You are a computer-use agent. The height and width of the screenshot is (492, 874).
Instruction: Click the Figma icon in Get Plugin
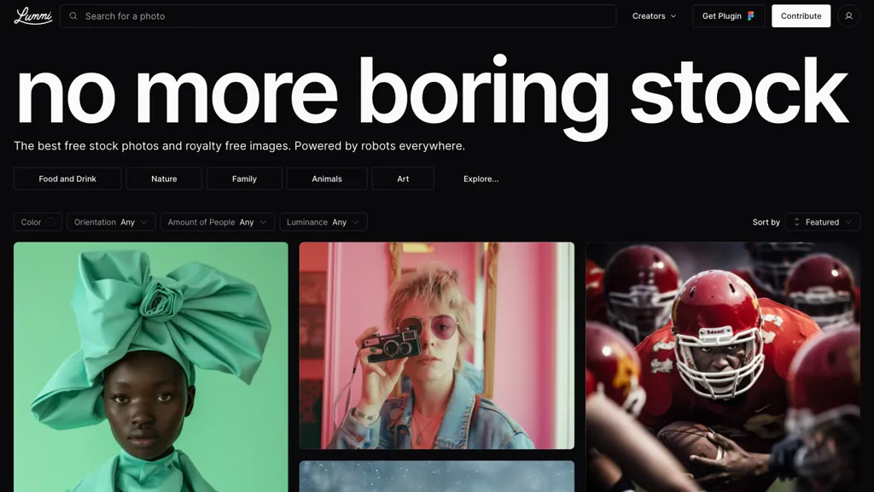pos(751,16)
